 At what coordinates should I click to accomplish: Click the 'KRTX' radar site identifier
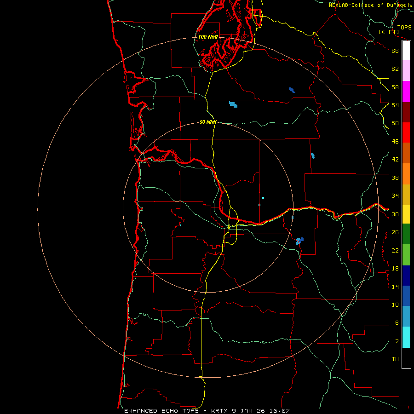(219, 411)
